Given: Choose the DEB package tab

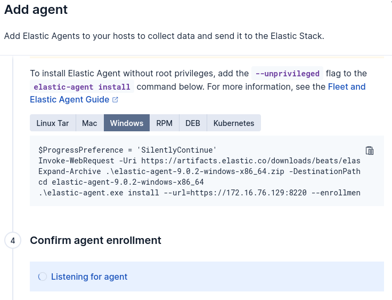Looking at the screenshot, I should (193, 123).
